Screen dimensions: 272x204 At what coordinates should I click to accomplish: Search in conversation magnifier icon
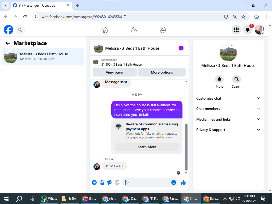(x=236, y=79)
